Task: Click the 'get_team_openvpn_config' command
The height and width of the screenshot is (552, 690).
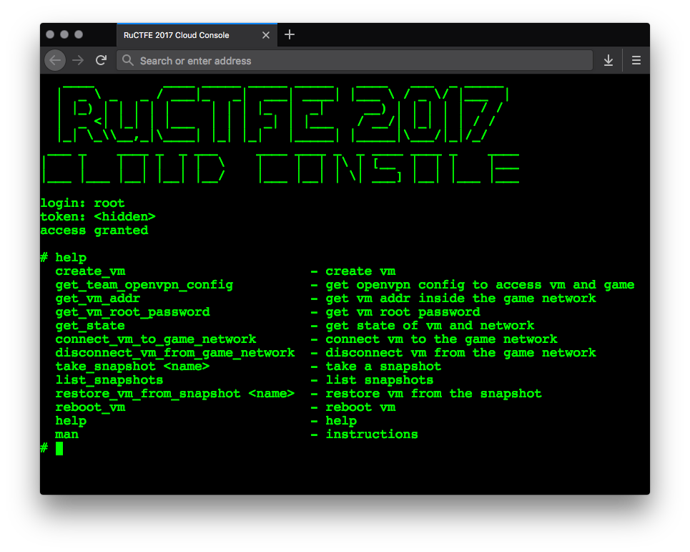Action: (144, 285)
